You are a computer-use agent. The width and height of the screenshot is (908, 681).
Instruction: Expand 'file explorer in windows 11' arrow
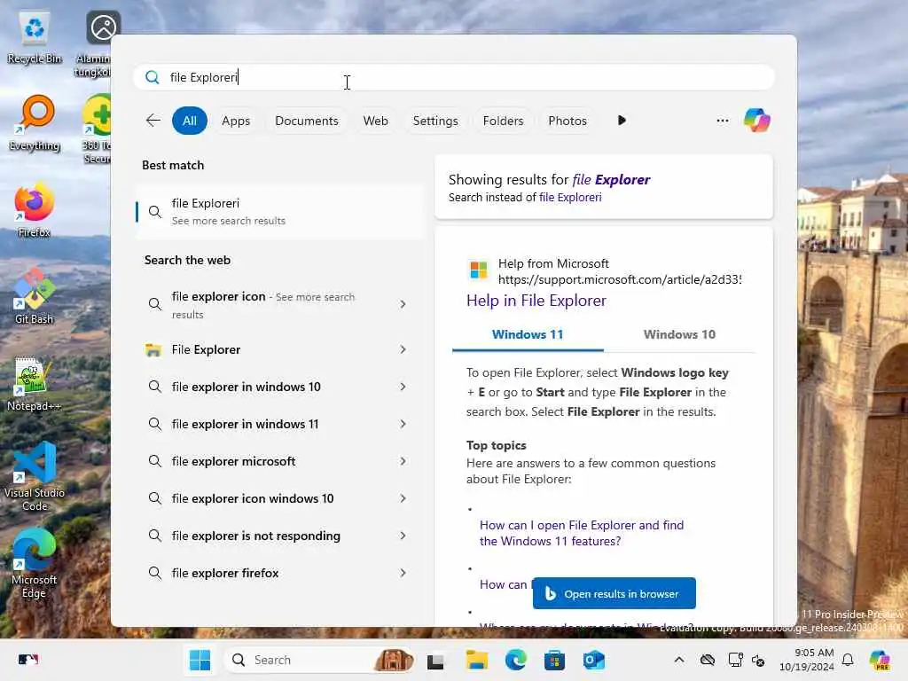pyautogui.click(x=403, y=424)
